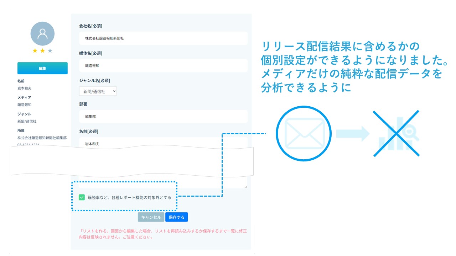Viewport: 456px width, 256px height.
Task: Select the first yellow rating star
Action: point(35,51)
